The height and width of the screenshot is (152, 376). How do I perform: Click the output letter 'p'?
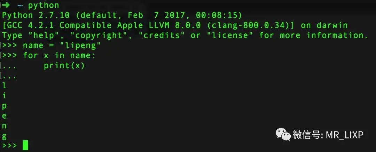coord(4,106)
